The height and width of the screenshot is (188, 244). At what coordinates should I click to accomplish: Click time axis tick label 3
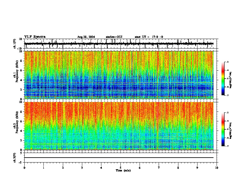pyautogui.click(x=82, y=168)
